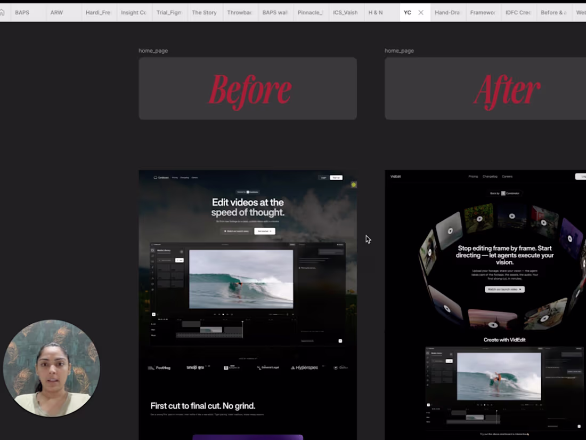586x440 pixels.
Task: Switch to the Pinnacle_ tab
Action: (310, 12)
